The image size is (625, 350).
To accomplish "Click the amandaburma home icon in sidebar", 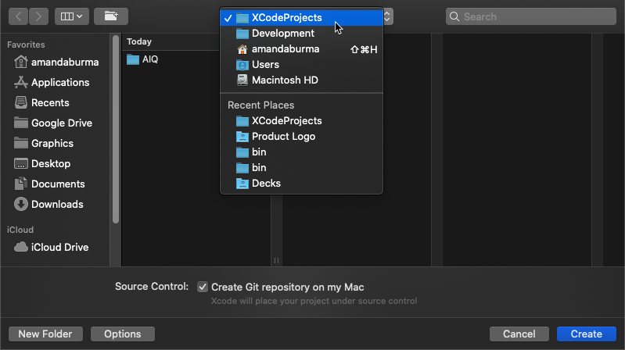I will (20, 62).
